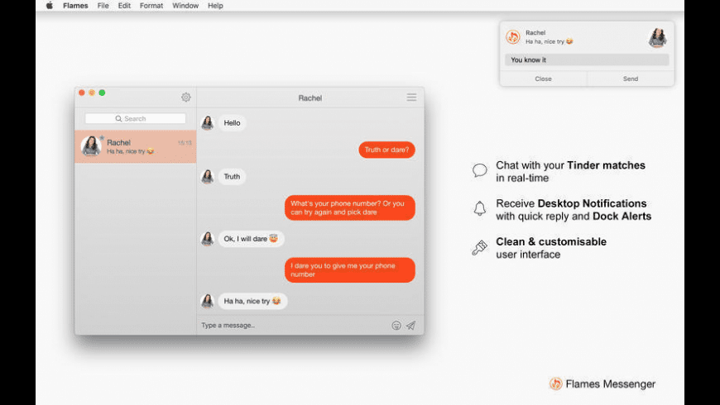Open the File menu
Image resolution: width=720 pixels, height=405 pixels.
pyautogui.click(x=103, y=6)
